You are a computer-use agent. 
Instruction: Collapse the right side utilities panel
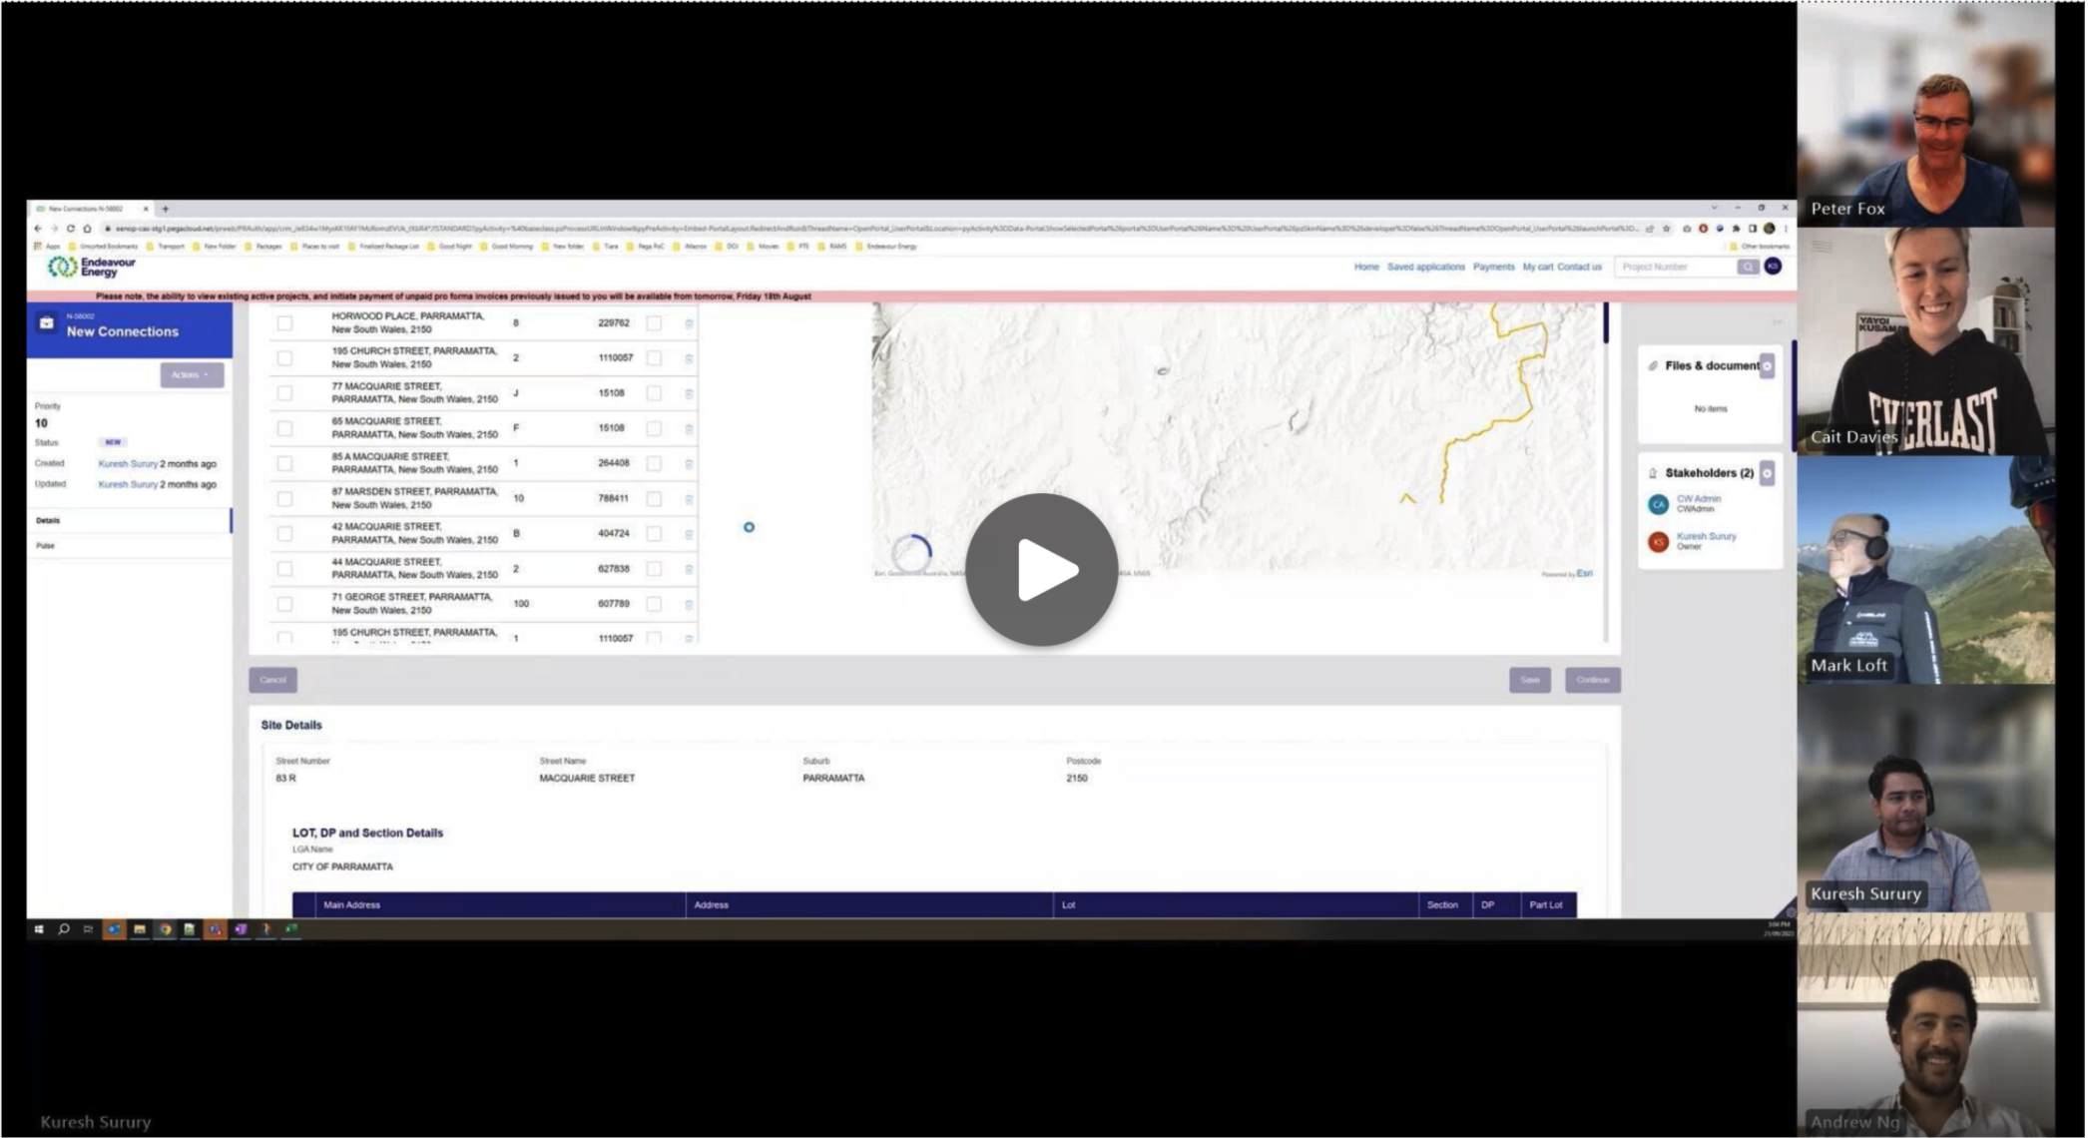pos(1778,321)
